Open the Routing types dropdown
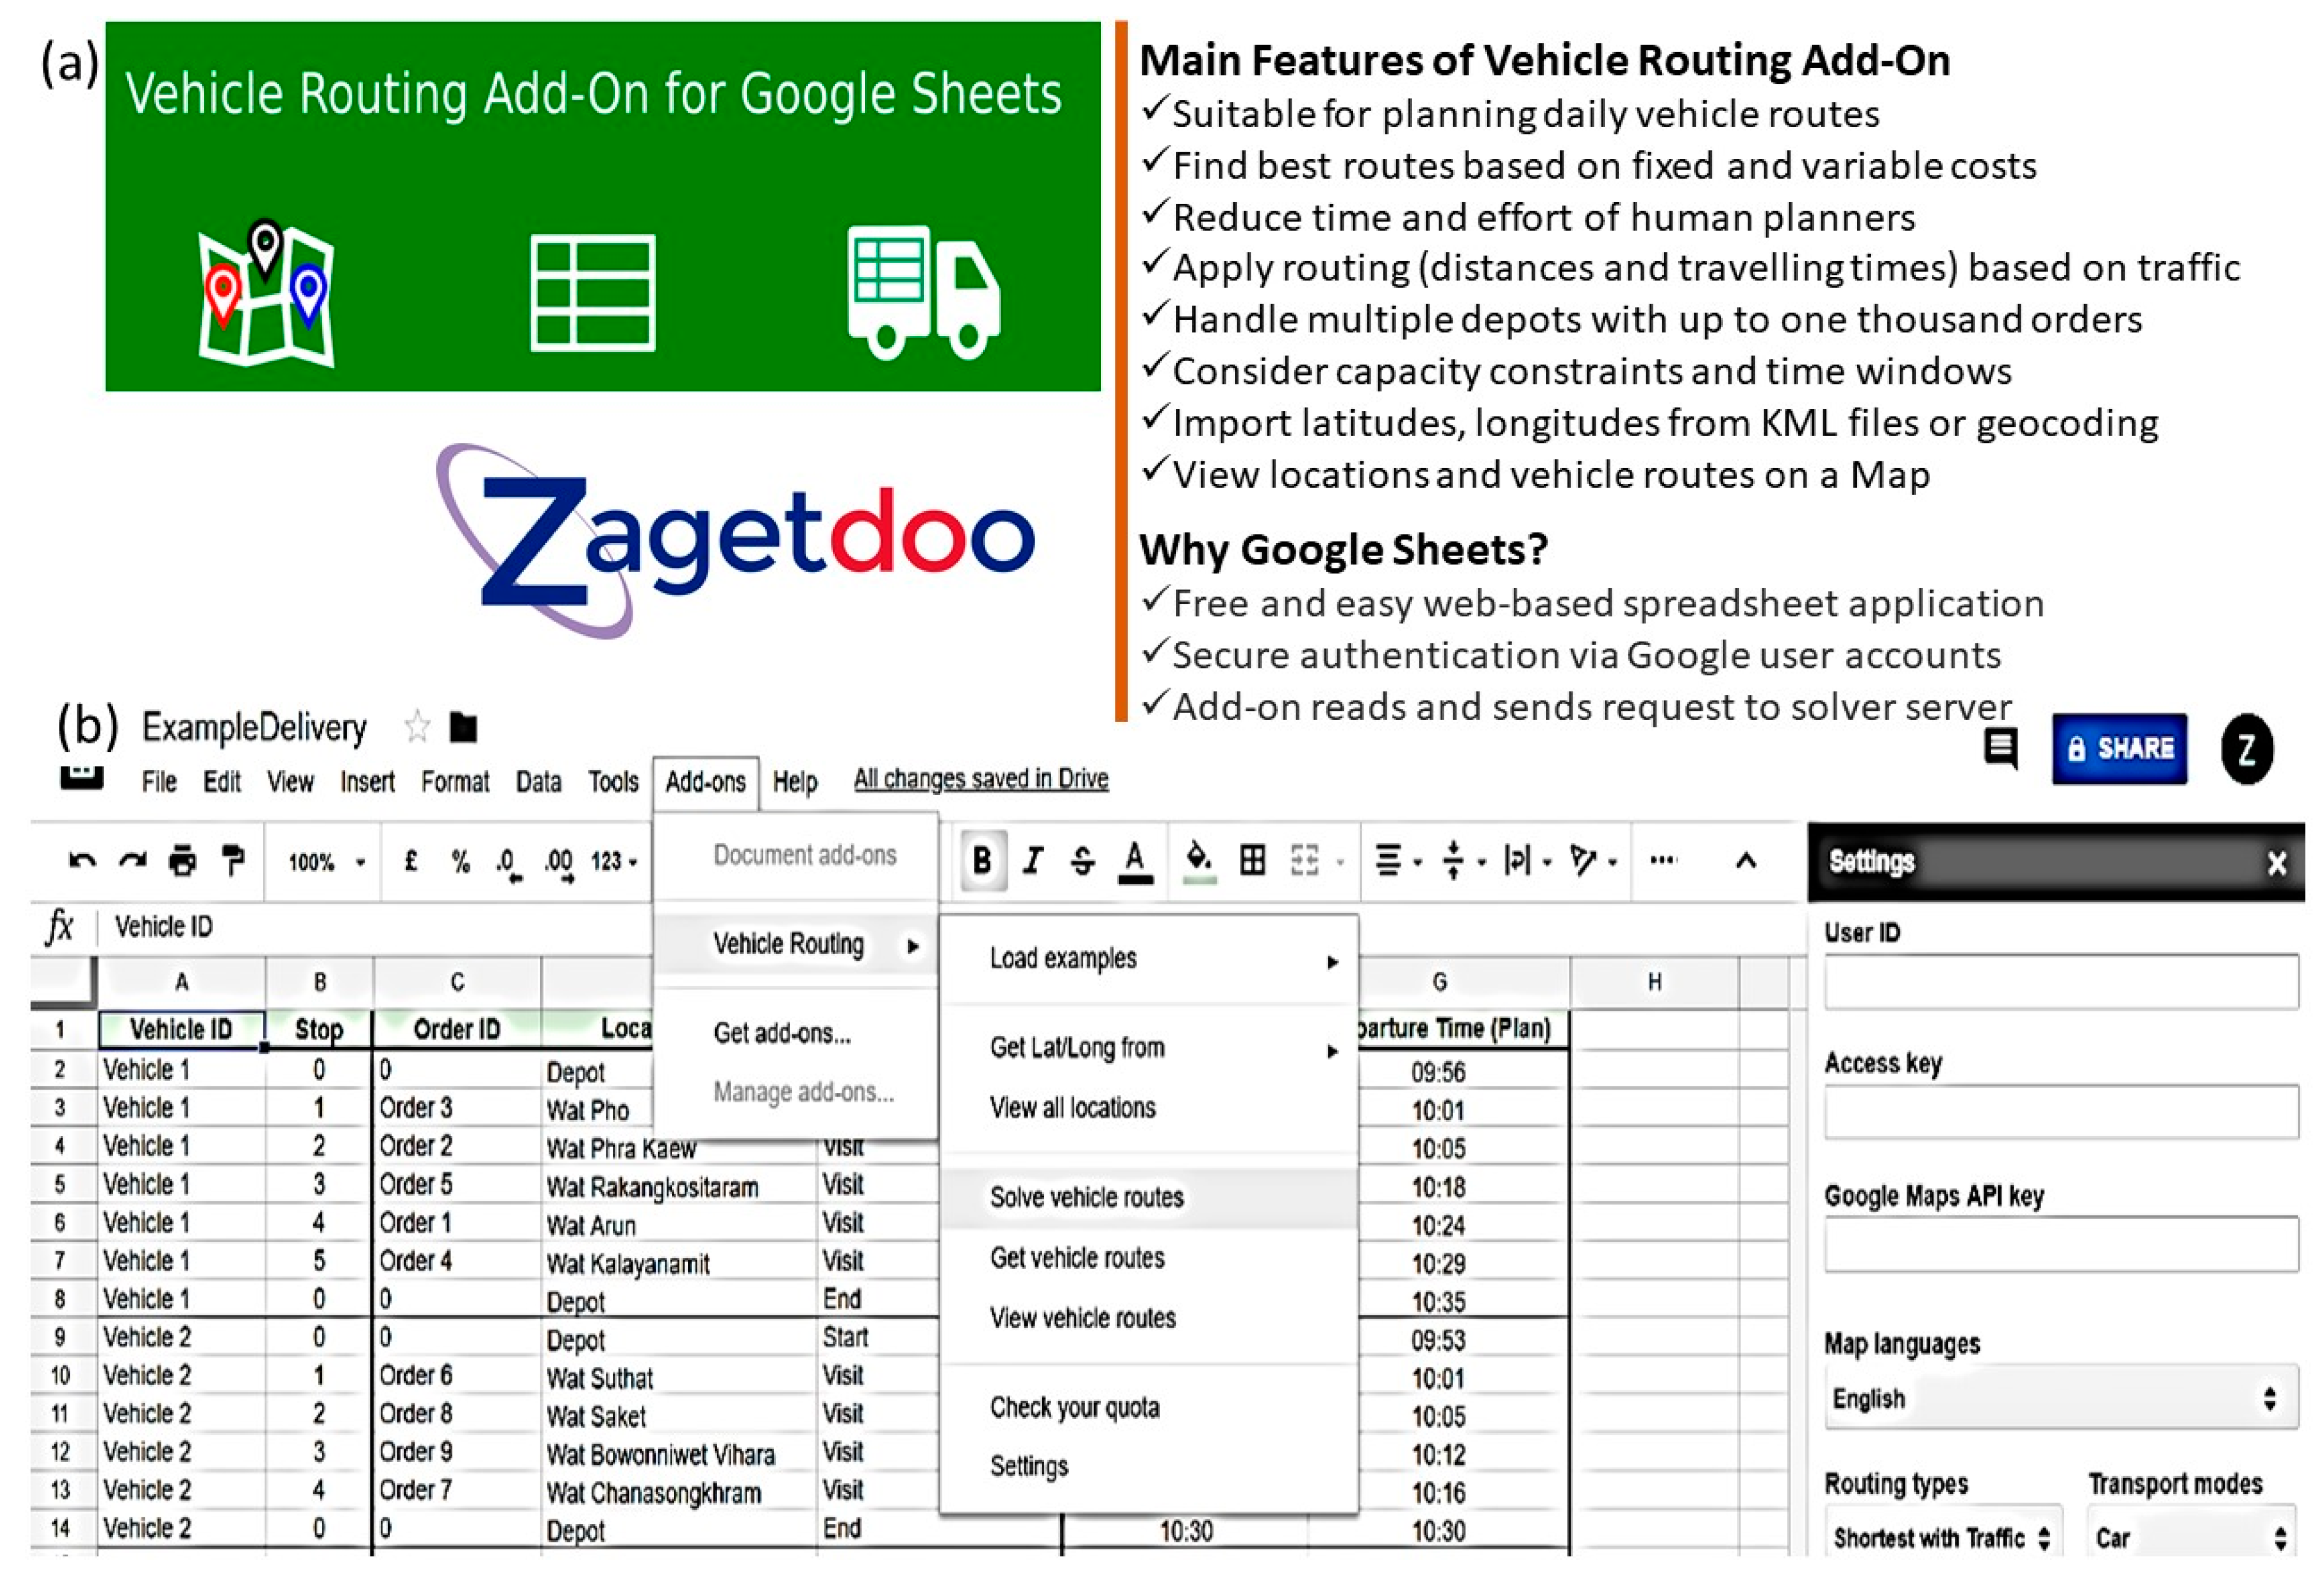2324x1586 pixels. pyautogui.click(x=1941, y=1538)
